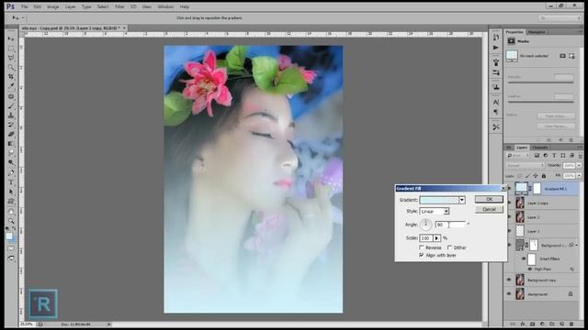Enable the Reverse checkbox
Viewport: 588px width, 330px height.
(x=422, y=247)
